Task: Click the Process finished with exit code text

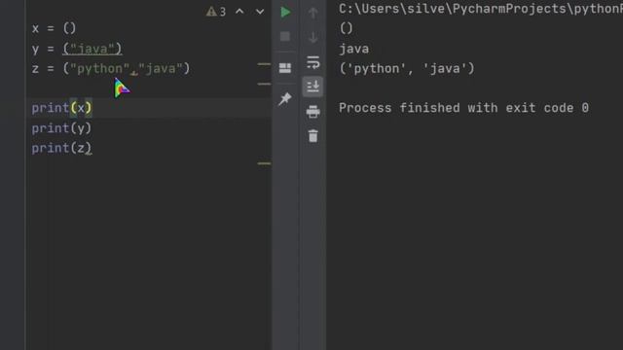Action: (463, 108)
